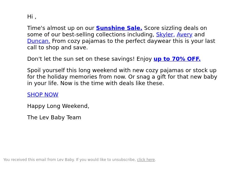Image resolution: width=247 pixels, height=185 pixels.
Task: Click "The Lev Baby Team" signature
Action: [54, 117]
